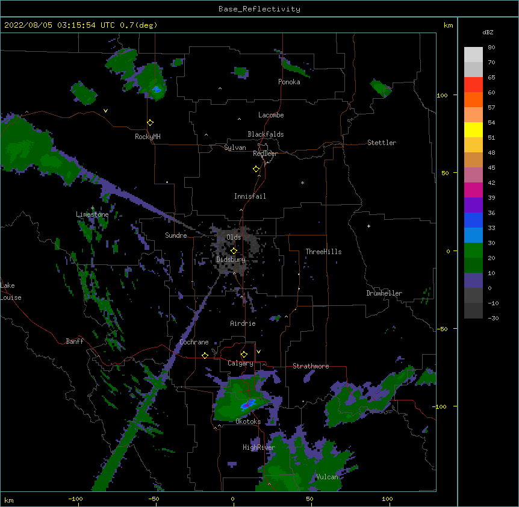Viewport: 519px width, 507px height.
Task: Click the Innisfail label
Action: click(x=250, y=196)
